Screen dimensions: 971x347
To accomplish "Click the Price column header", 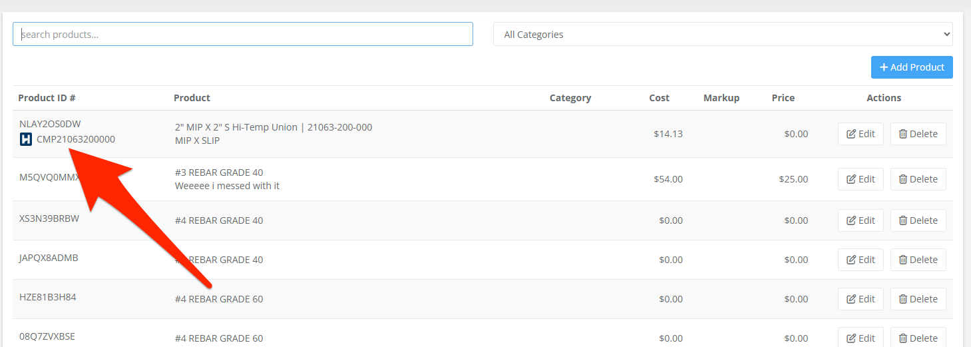I will point(783,98).
